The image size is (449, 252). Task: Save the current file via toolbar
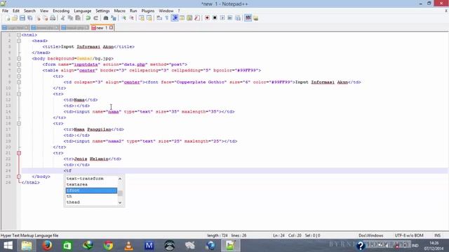coord(22,18)
